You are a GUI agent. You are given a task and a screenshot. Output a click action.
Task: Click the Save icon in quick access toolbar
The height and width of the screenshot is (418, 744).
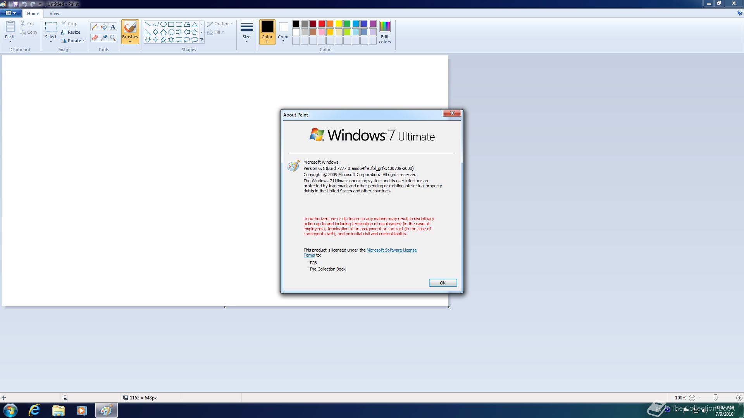pyautogui.click(x=15, y=4)
